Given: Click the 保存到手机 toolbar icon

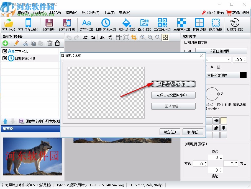Looking at the screenshot, I should coord(67,25).
